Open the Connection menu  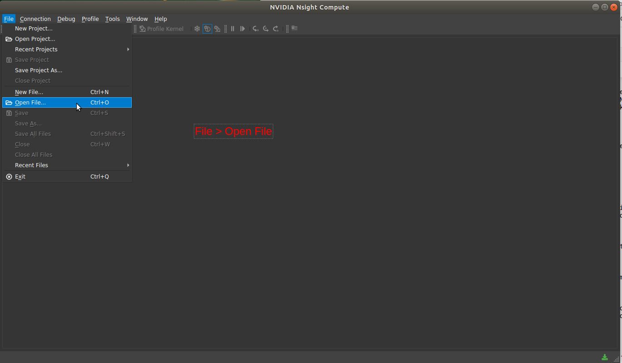[x=35, y=19]
